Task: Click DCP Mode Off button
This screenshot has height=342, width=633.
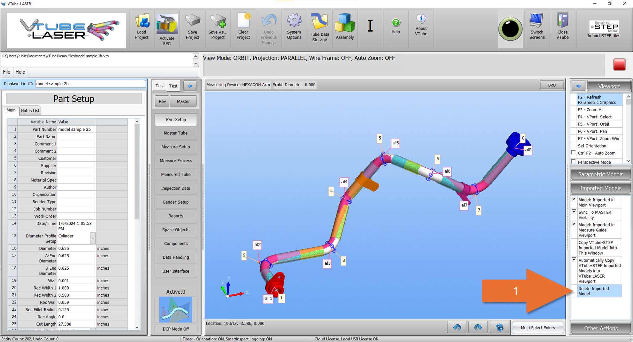Action: (176, 329)
